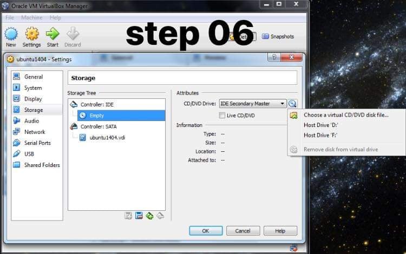This screenshot has height=254, width=406.
Task: Select the Serial Ports settings category
Action: [x=37, y=143]
